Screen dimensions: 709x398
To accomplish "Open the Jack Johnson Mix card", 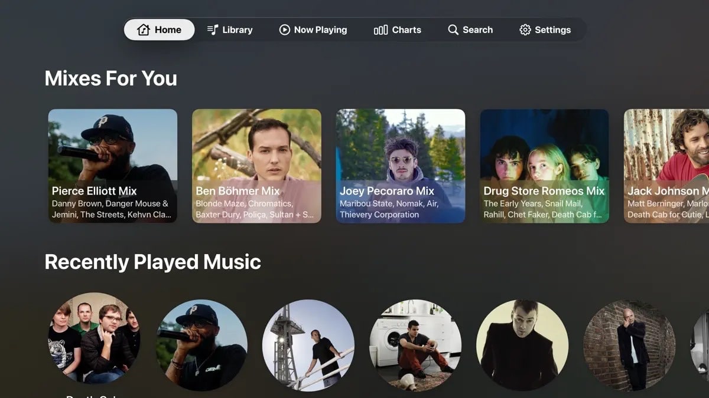I will point(666,166).
